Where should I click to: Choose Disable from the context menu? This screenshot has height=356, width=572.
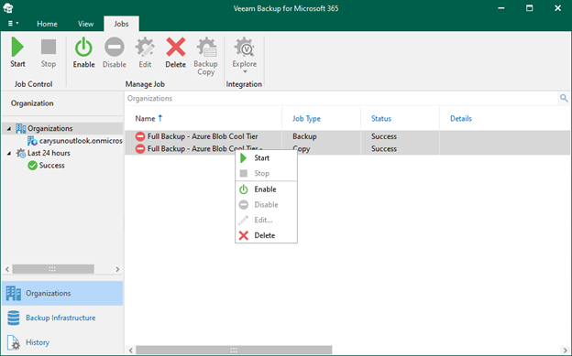267,205
